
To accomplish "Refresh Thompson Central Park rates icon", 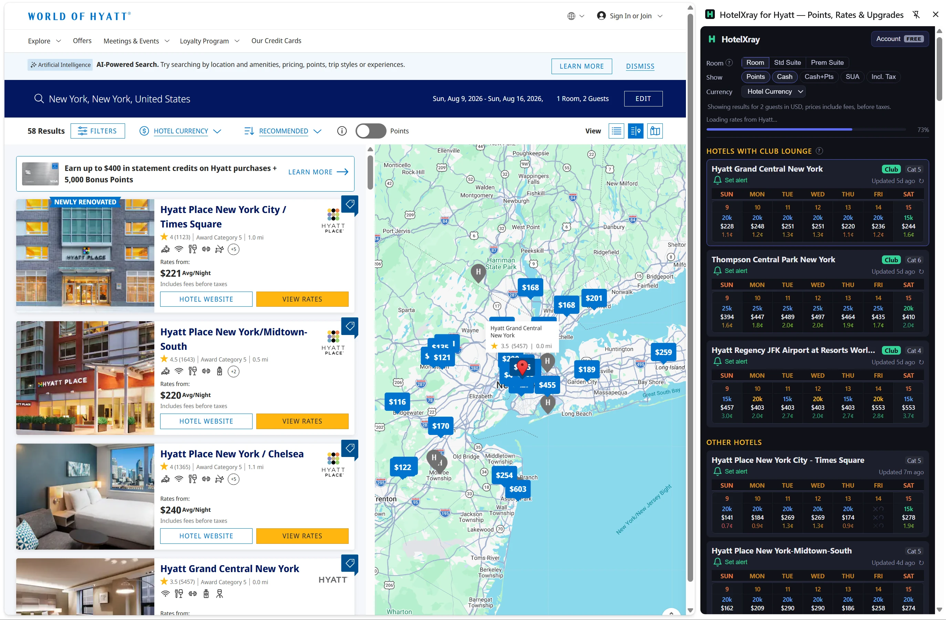I will coord(921,272).
